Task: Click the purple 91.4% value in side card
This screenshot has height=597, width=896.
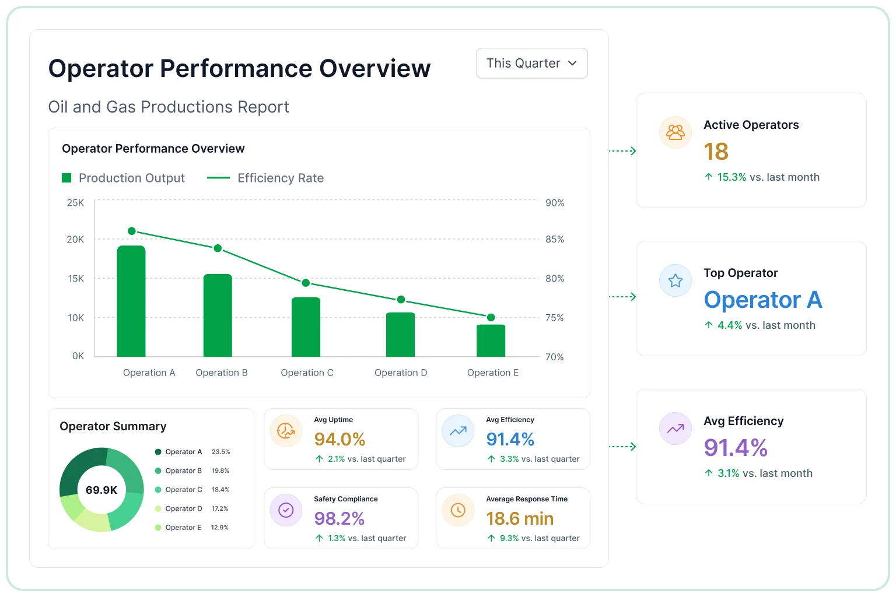Action: click(736, 448)
